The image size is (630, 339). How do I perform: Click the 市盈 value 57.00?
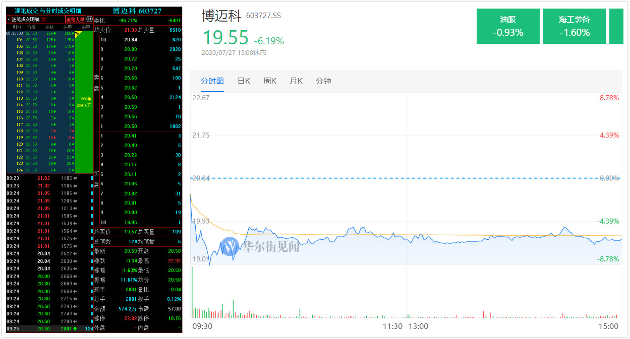pyautogui.click(x=175, y=308)
